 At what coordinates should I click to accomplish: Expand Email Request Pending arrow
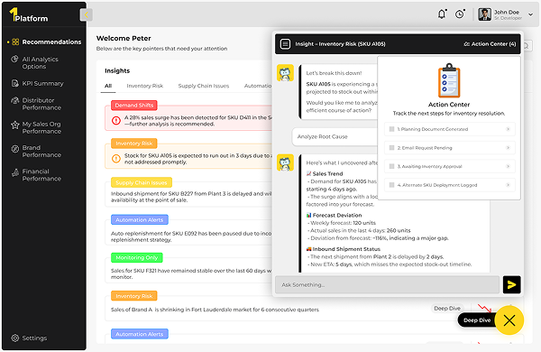[x=508, y=148]
